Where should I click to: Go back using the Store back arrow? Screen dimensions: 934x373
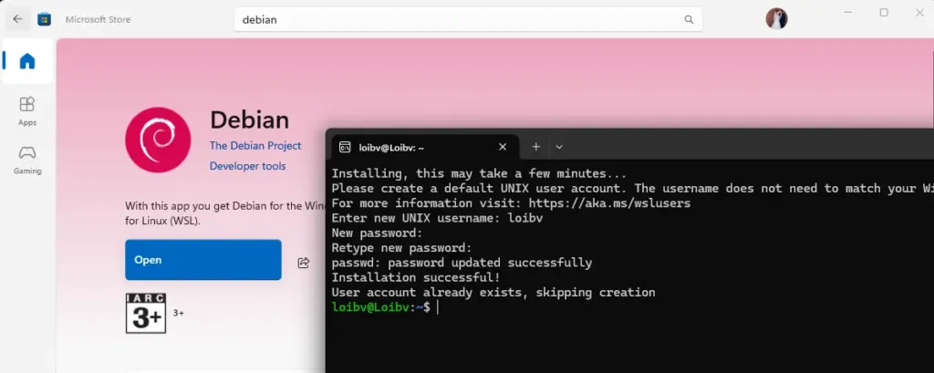pyautogui.click(x=17, y=19)
